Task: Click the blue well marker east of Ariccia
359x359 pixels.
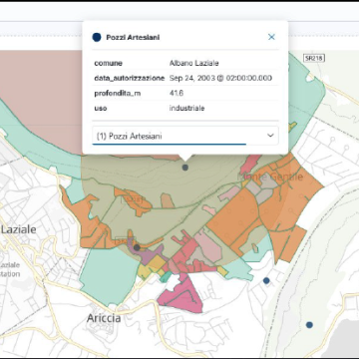Action: (x=266, y=281)
